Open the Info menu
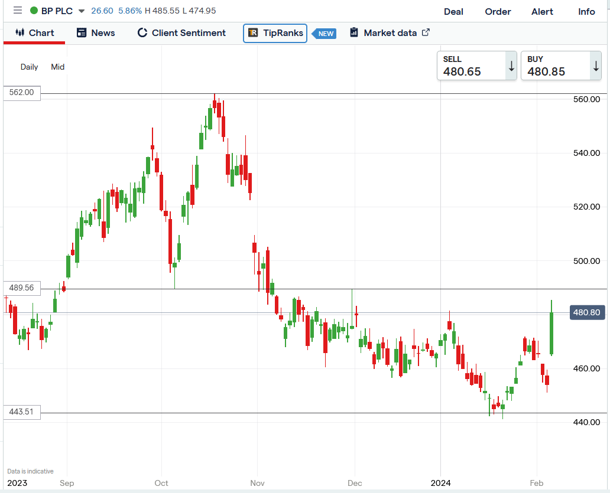This screenshot has height=493, width=610. [586, 12]
